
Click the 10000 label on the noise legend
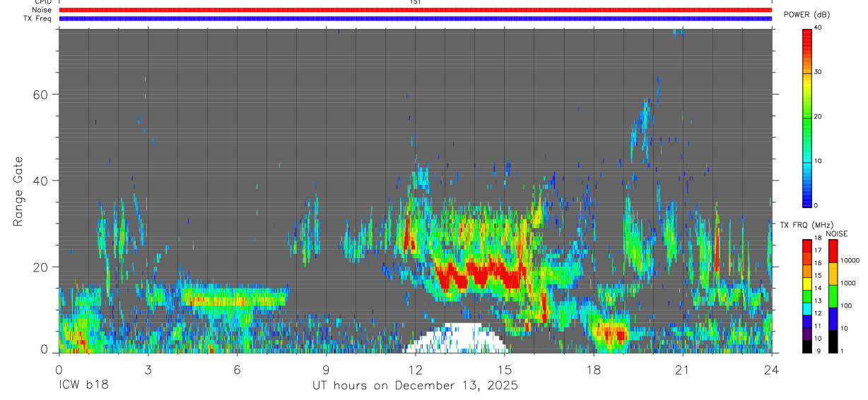[849, 260]
